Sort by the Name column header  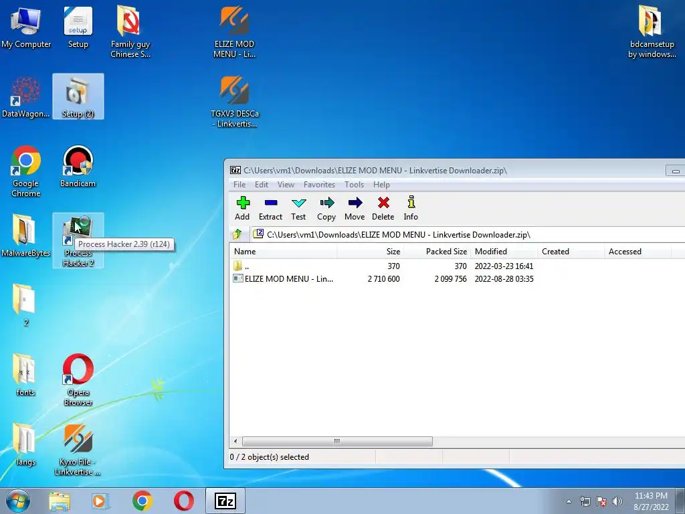click(283, 252)
